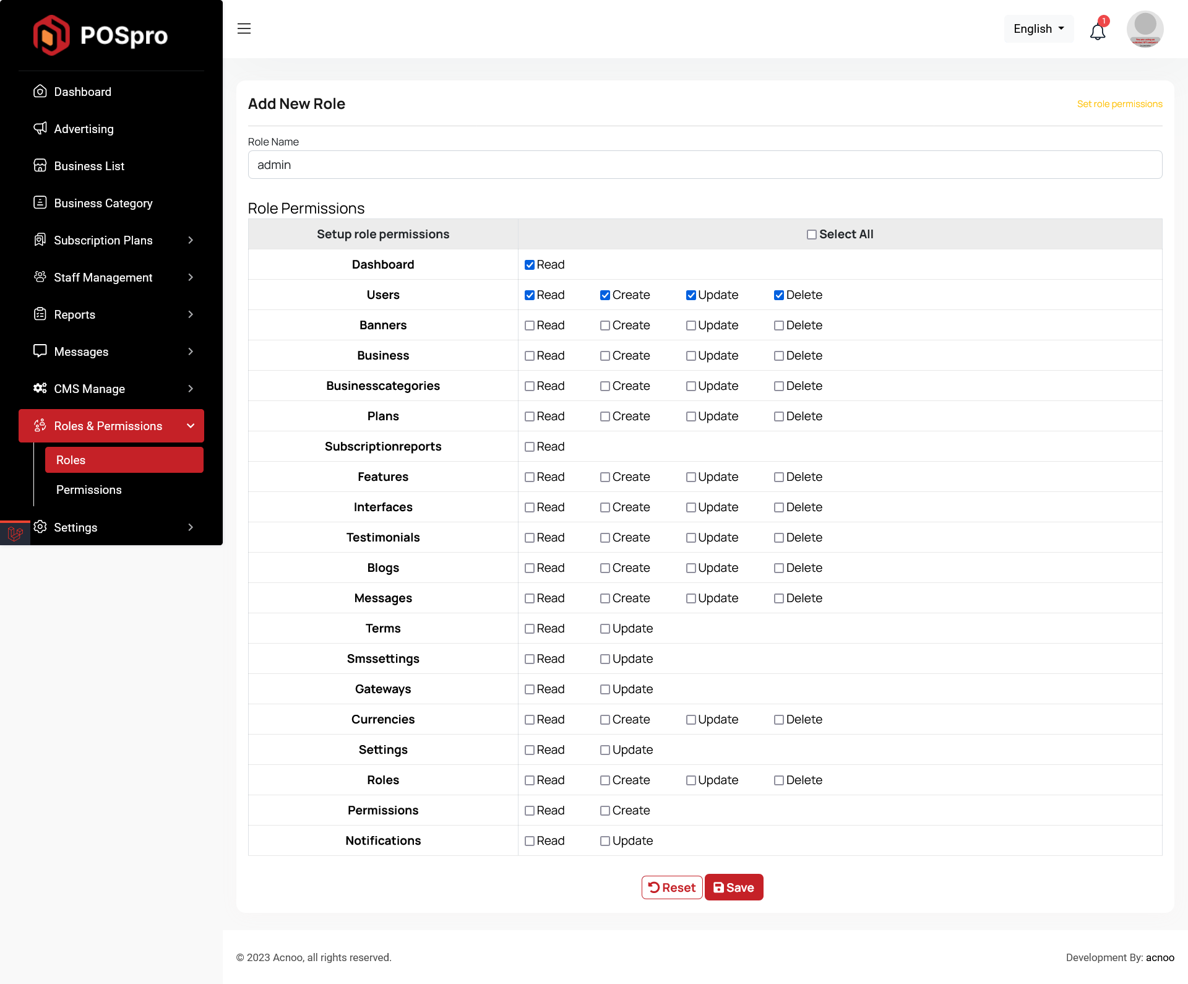Click the Laravel debugbar icon

point(15,533)
